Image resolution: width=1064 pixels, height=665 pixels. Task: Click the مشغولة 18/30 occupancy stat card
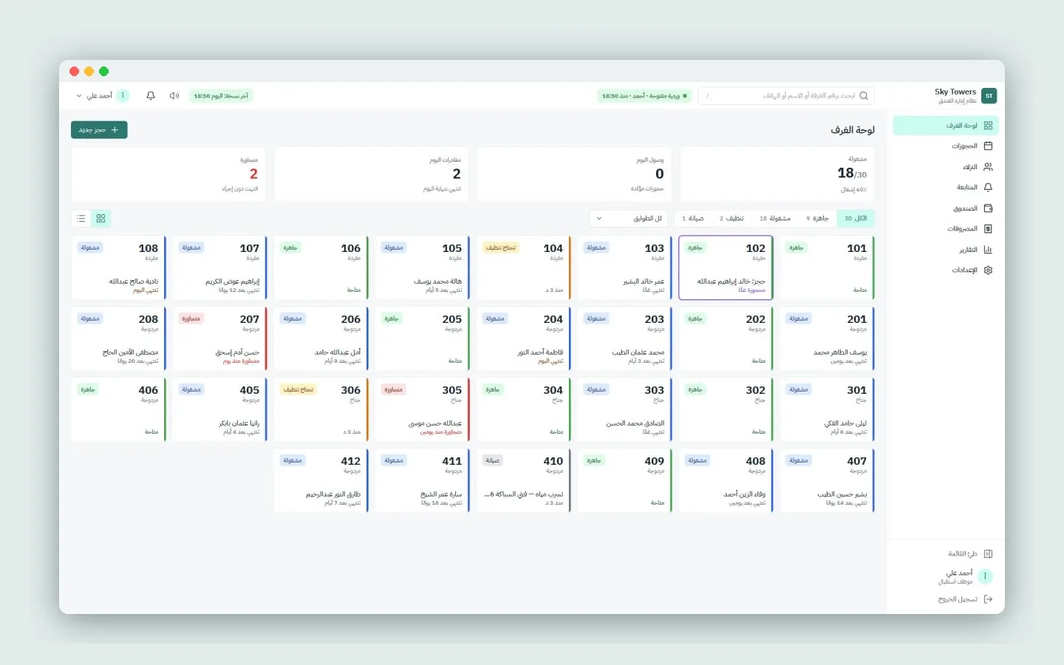click(777, 174)
